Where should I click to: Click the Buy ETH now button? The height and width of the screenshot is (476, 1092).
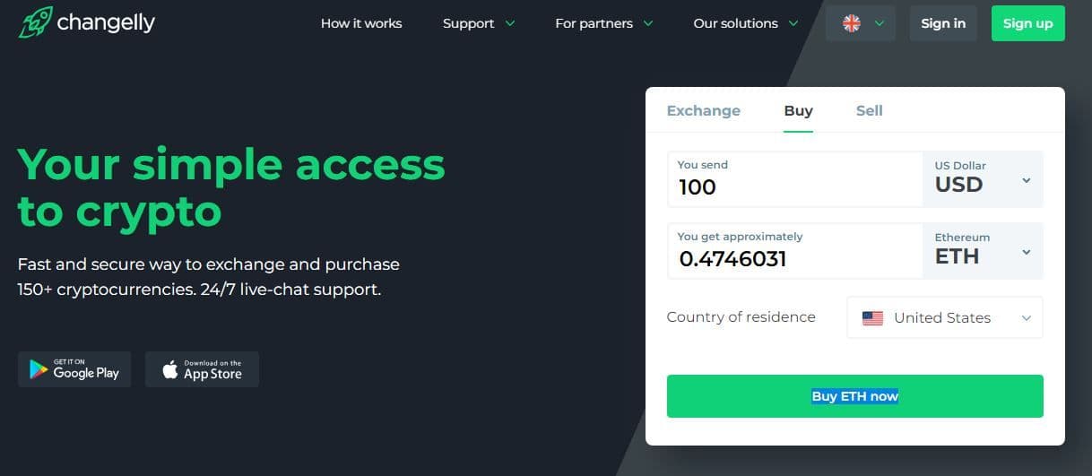coord(854,396)
